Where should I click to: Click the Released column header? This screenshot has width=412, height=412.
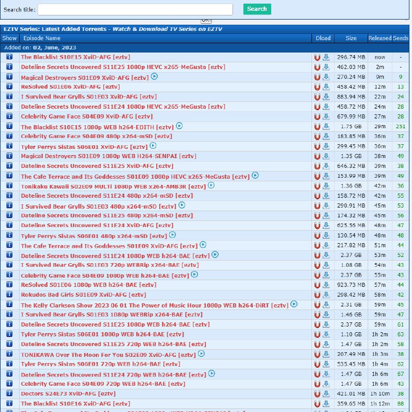point(380,38)
